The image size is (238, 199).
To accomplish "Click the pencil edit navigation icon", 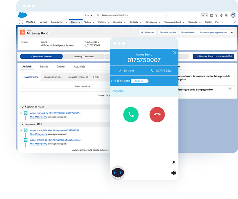I will click(235, 22).
